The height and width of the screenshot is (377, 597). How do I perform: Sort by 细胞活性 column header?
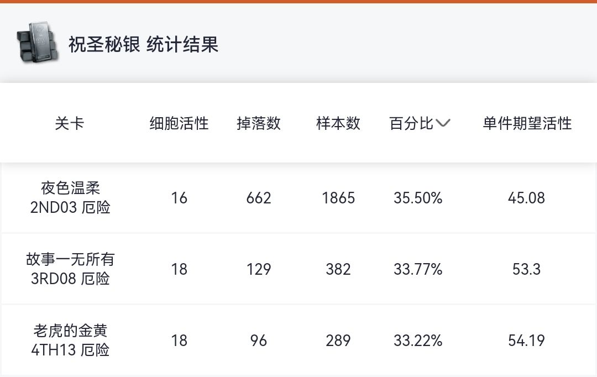pos(179,123)
